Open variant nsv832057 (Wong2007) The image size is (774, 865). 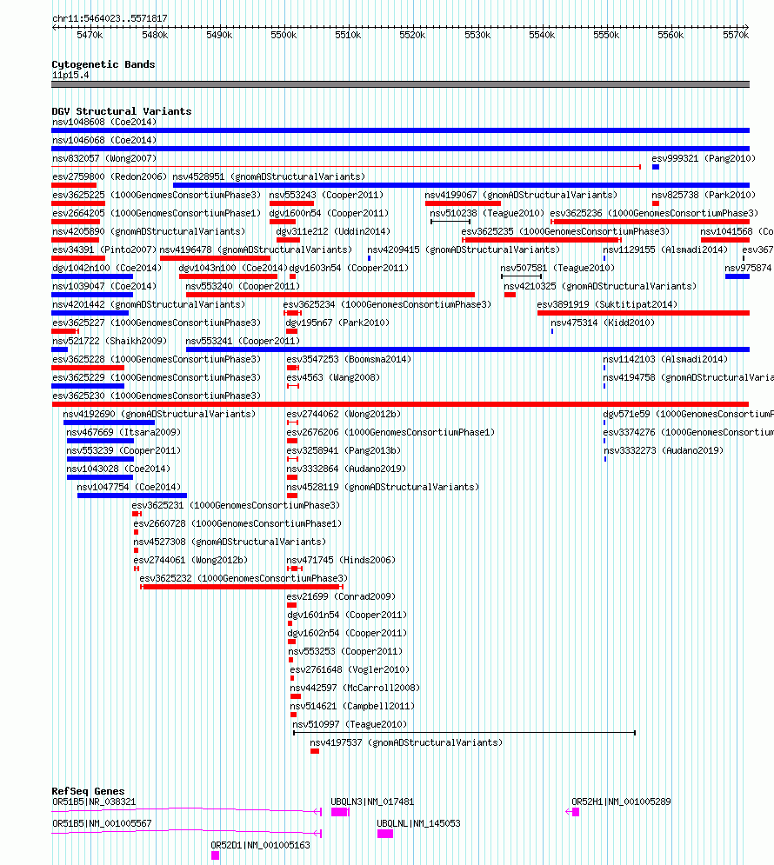click(x=104, y=158)
